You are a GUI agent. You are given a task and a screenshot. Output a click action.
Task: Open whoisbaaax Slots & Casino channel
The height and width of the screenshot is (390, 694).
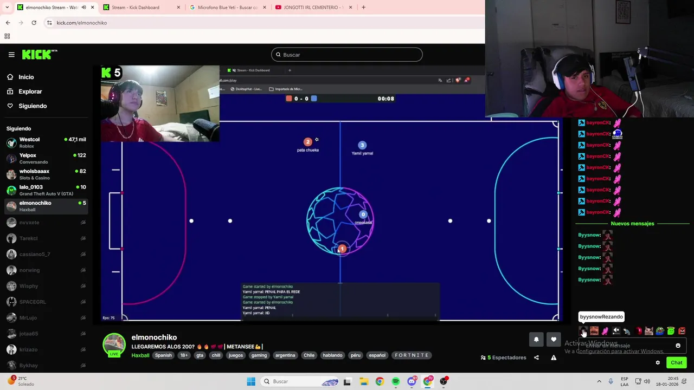46,174
